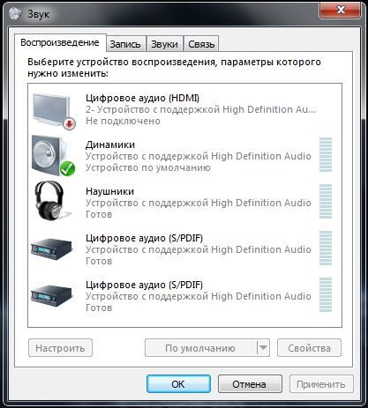
Task: Click the Настроить button
Action: (60, 348)
